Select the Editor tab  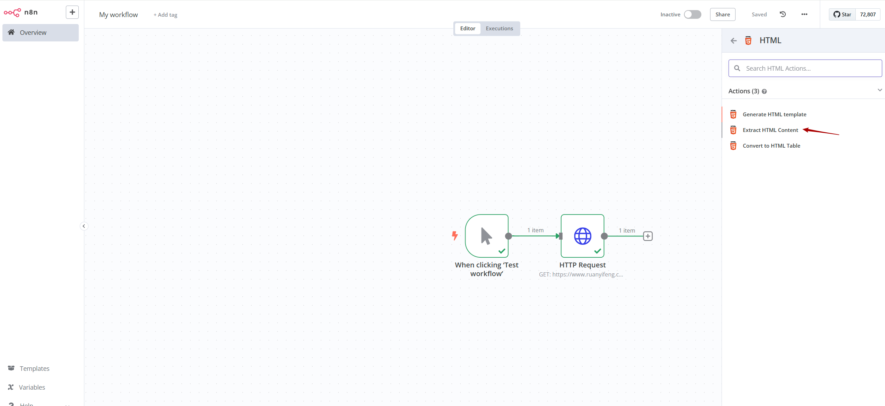467,29
